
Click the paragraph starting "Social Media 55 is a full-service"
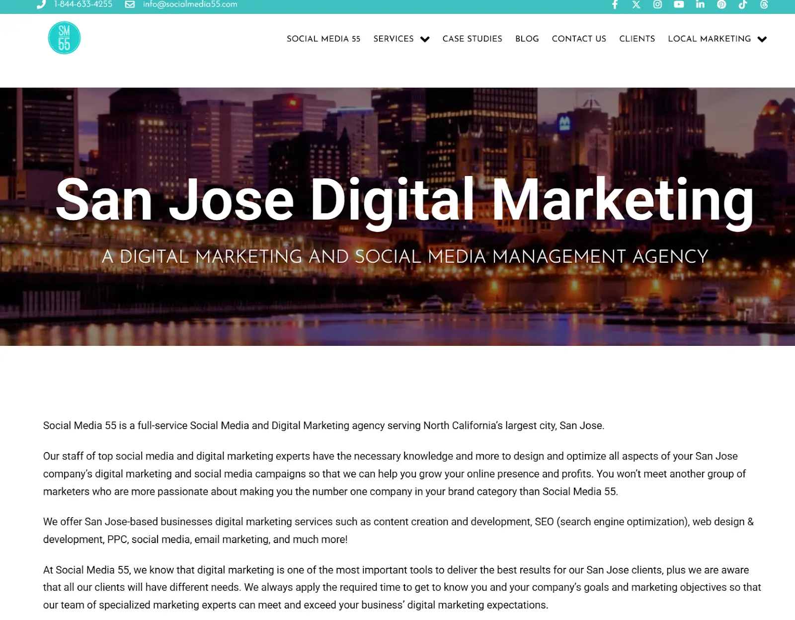(x=323, y=426)
